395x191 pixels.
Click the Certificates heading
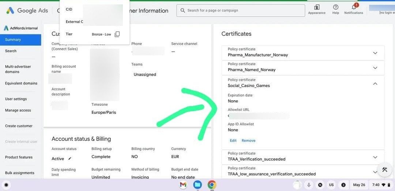(236, 34)
